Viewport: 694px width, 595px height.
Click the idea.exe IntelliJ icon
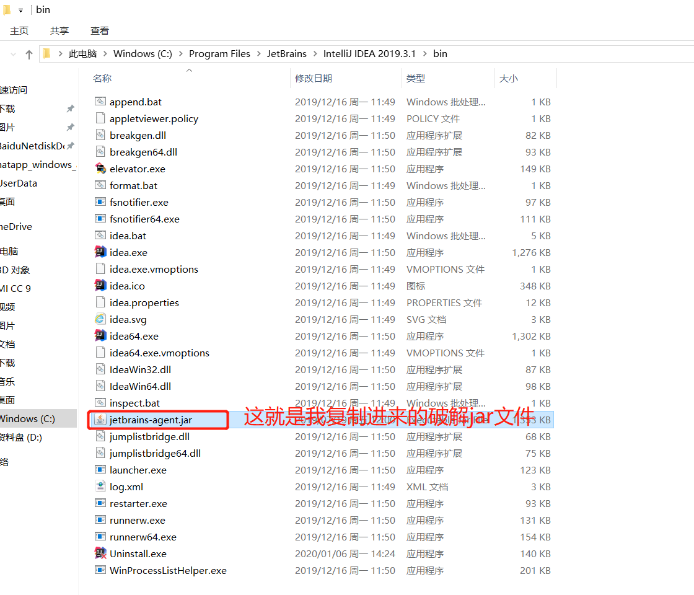pos(100,252)
